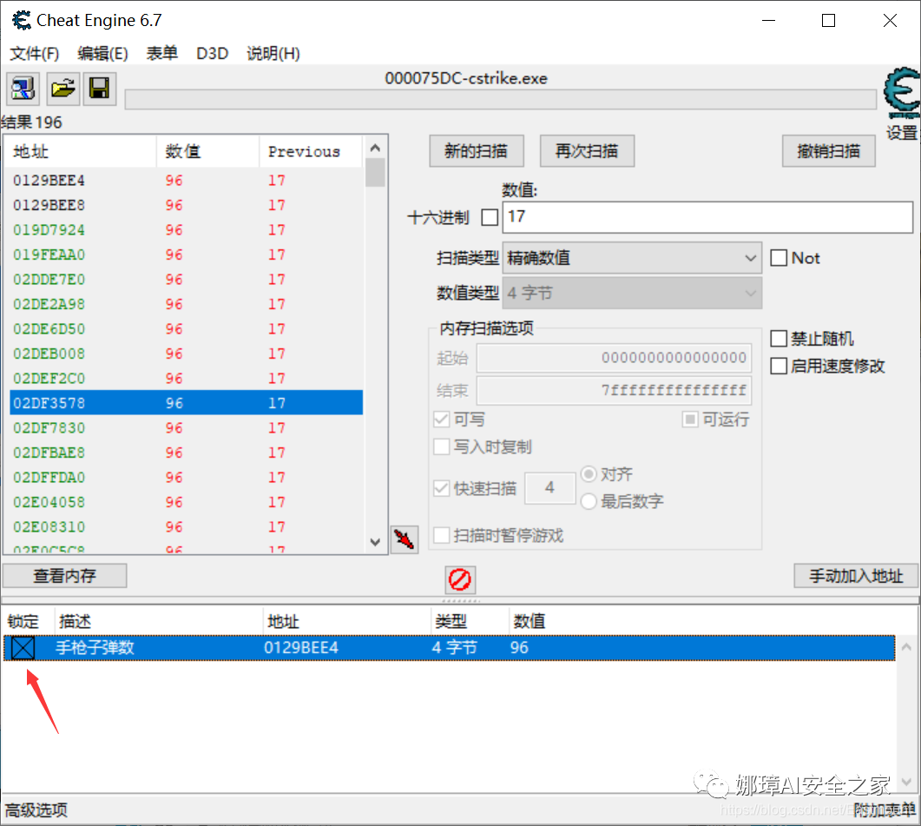Sort by the Previous column header

tap(310, 152)
